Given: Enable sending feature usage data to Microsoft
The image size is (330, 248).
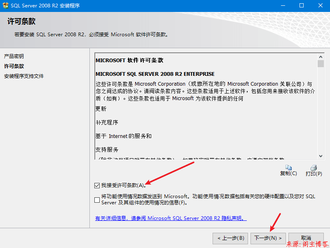Looking at the screenshot, I should (x=97, y=200).
